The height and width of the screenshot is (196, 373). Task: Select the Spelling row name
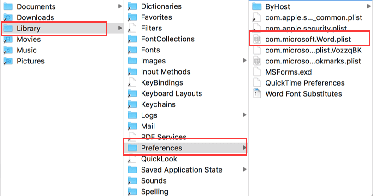tap(154, 192)
